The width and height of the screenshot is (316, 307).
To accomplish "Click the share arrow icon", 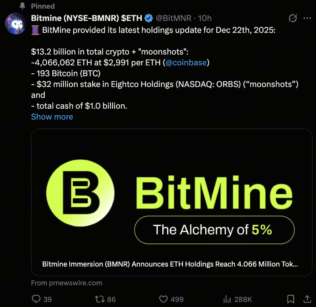I will coord(307,299).
